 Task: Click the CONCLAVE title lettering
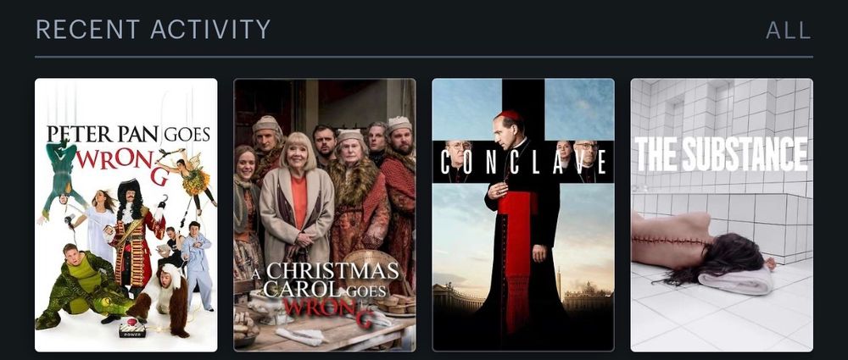tap(523, 162)
